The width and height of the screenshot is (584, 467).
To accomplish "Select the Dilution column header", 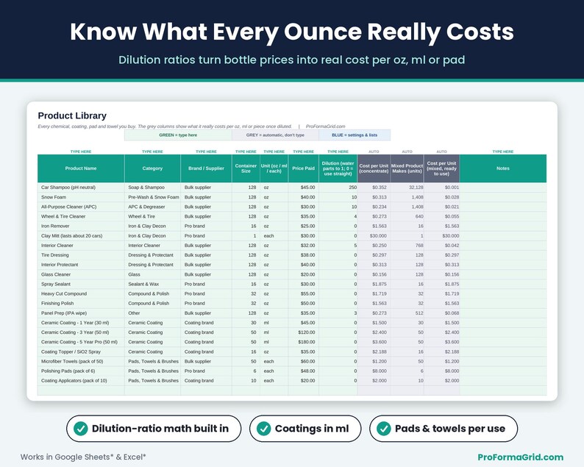I will click(x=338, y=168).
